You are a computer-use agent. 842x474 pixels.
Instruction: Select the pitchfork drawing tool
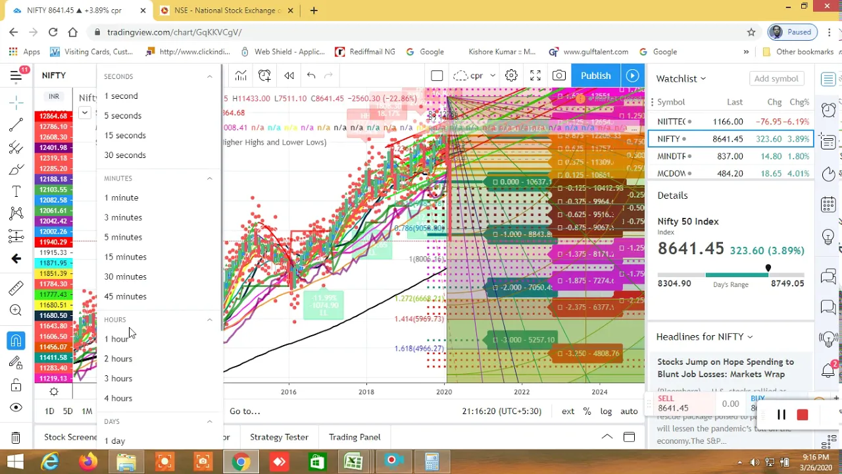point(16,147)
